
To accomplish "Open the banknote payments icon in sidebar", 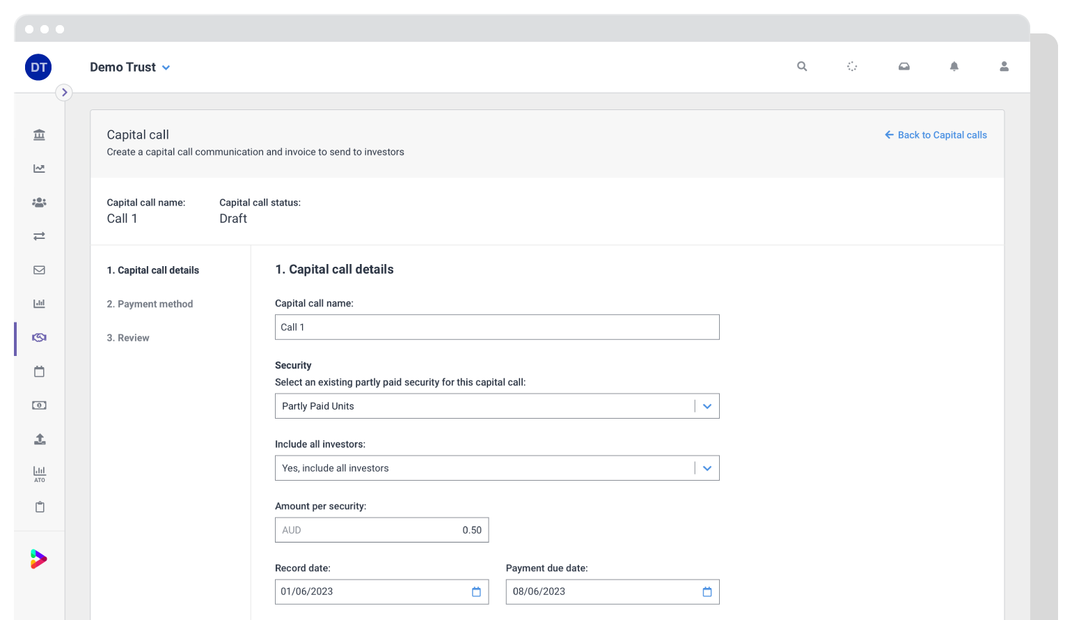I will [39, 405].
